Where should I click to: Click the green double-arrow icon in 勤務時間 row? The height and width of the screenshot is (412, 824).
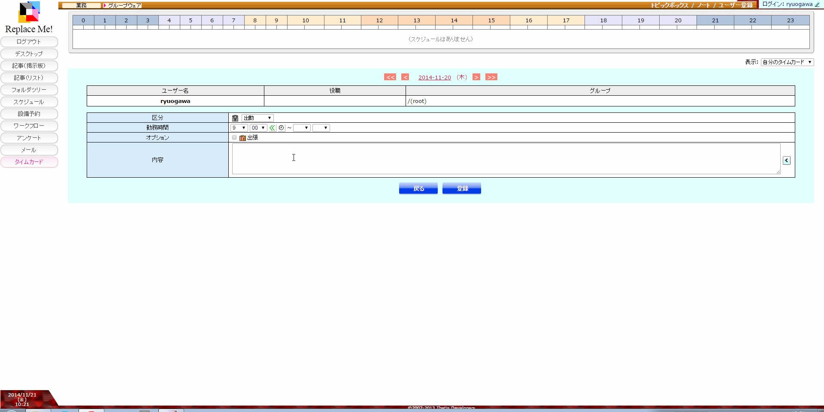272,128
